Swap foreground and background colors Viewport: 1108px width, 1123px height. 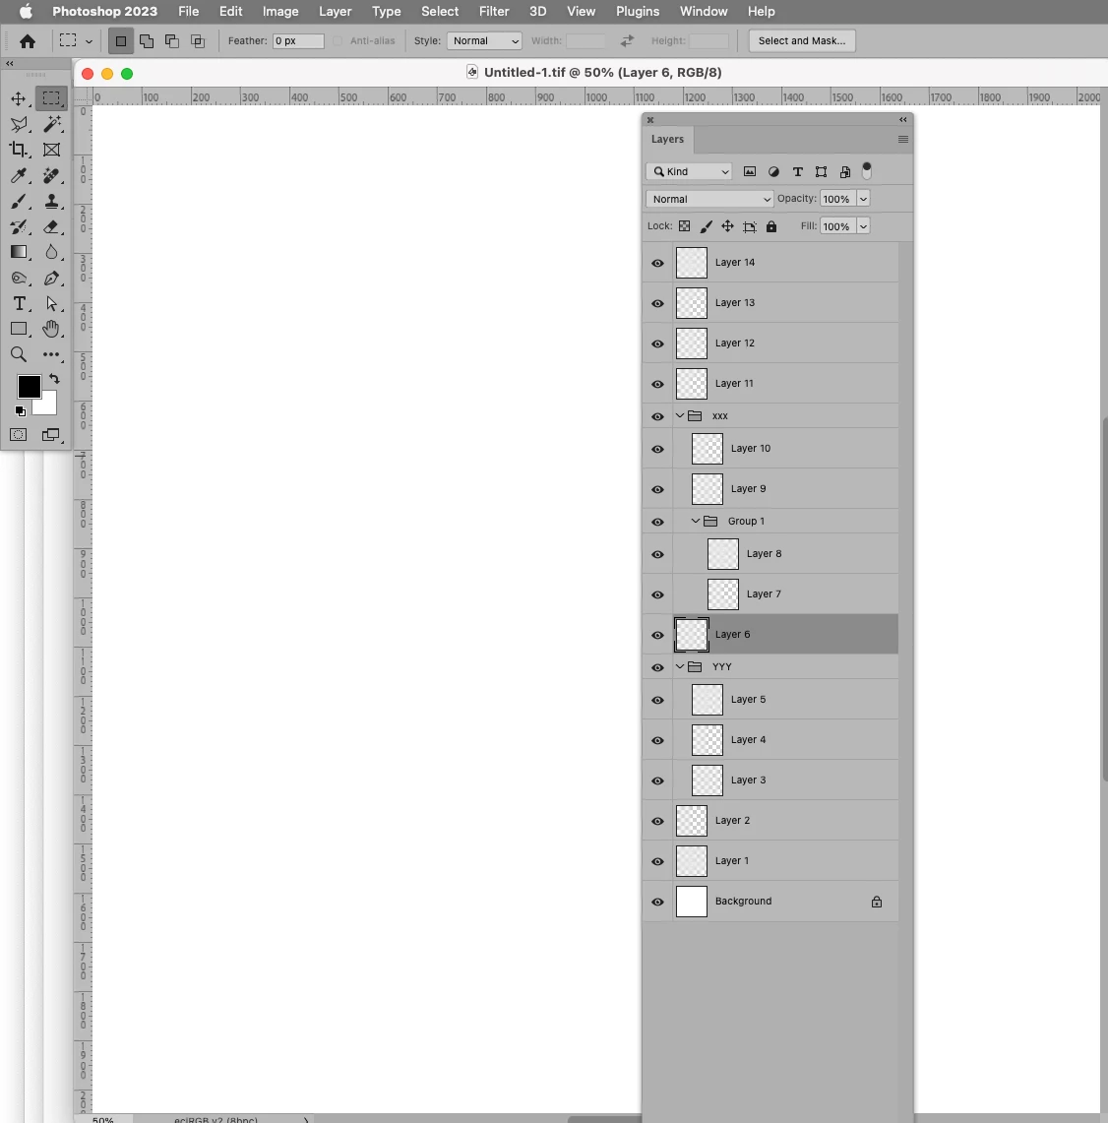[54, 379]
